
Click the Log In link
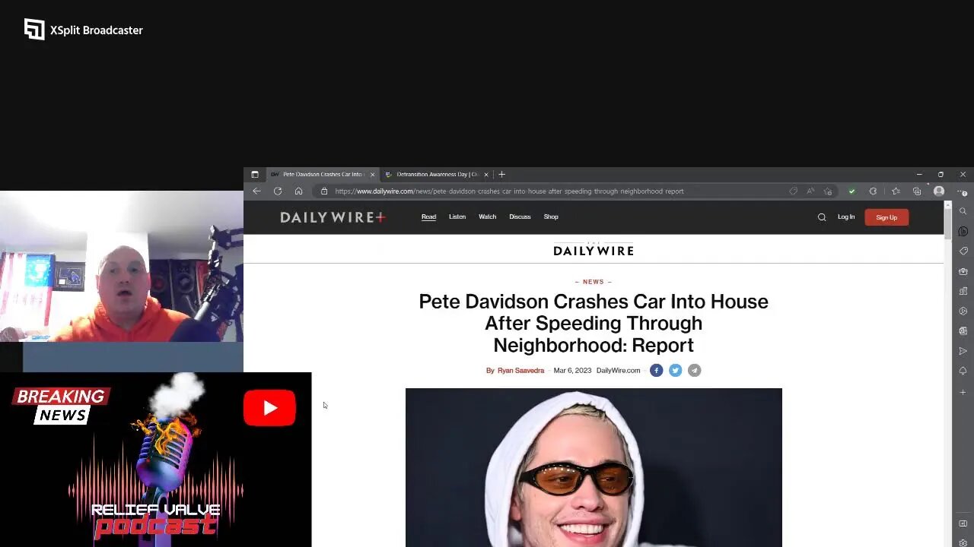[846, 217]
